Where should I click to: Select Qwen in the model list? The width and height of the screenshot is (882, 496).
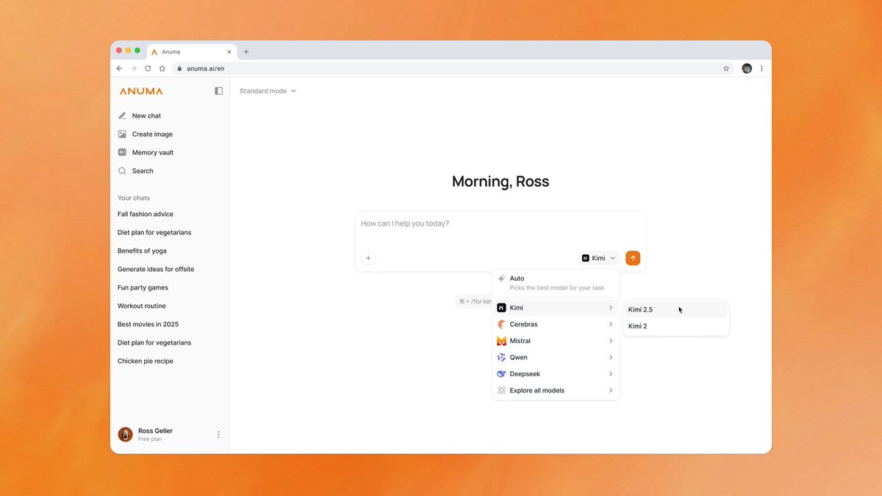[x=556, y=357]
